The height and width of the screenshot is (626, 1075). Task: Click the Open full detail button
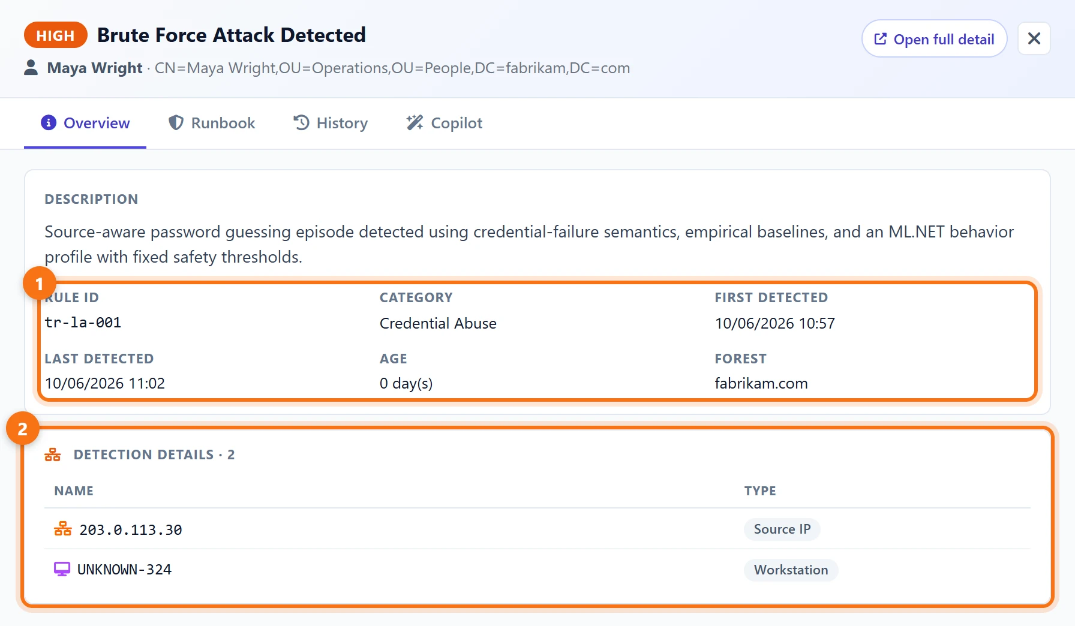coord(934,39)
